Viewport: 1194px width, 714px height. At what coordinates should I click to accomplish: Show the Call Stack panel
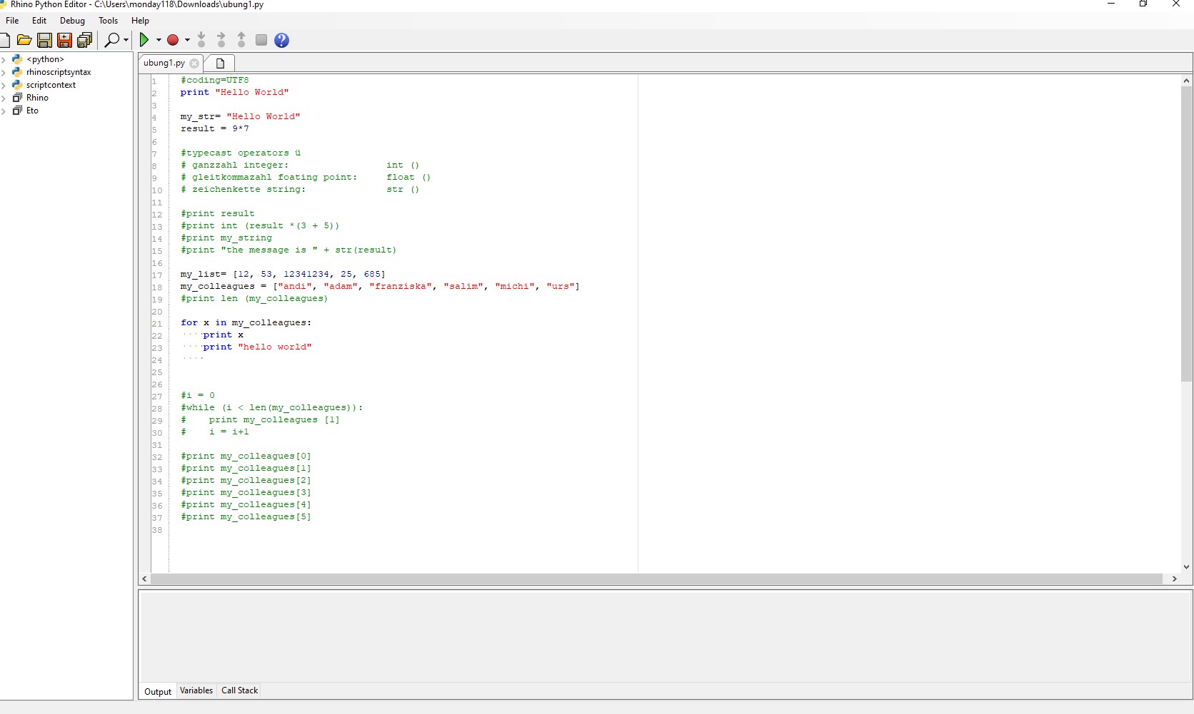coord(239,690)
